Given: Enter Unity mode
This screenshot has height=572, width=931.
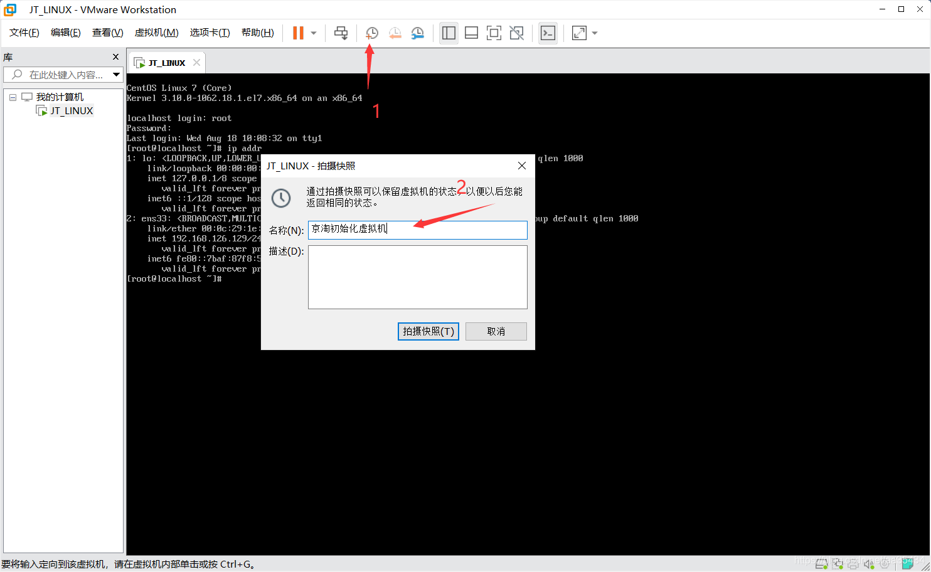Looking at the screenshot, I should click(x=516, y=33).
